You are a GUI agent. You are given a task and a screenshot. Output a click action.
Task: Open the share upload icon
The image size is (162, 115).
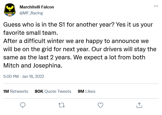click(139, 105)
